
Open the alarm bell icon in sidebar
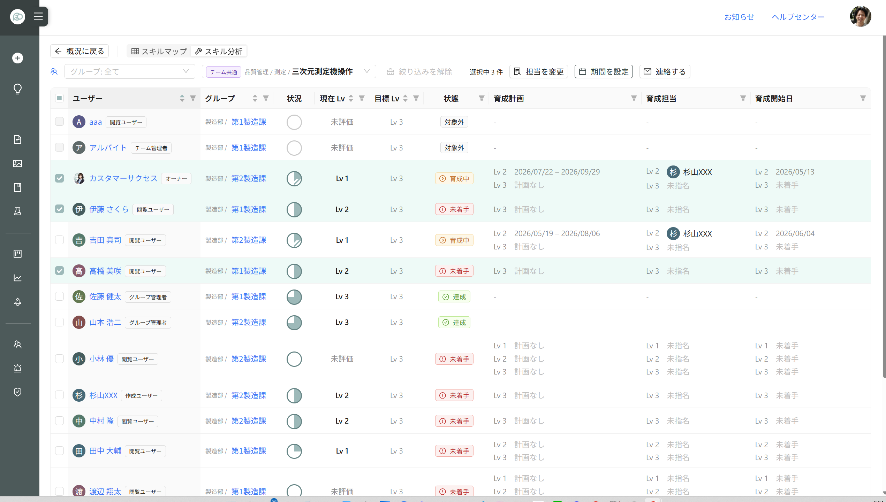(17, 368)
